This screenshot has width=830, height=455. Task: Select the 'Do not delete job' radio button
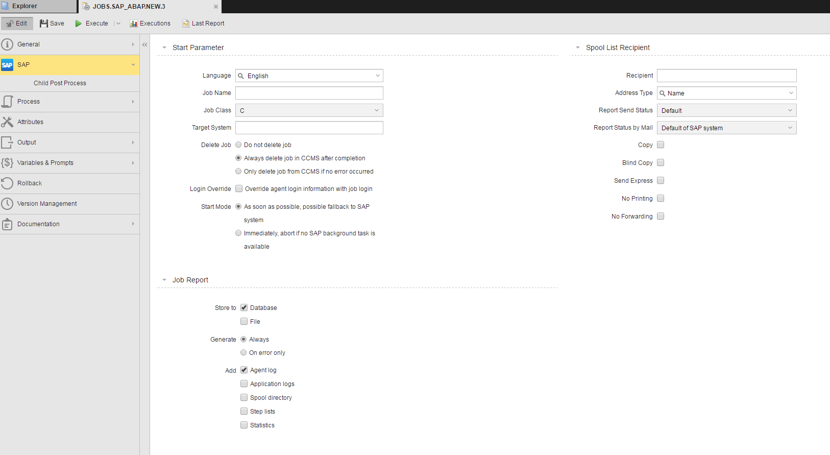click(x=238, y=145)
